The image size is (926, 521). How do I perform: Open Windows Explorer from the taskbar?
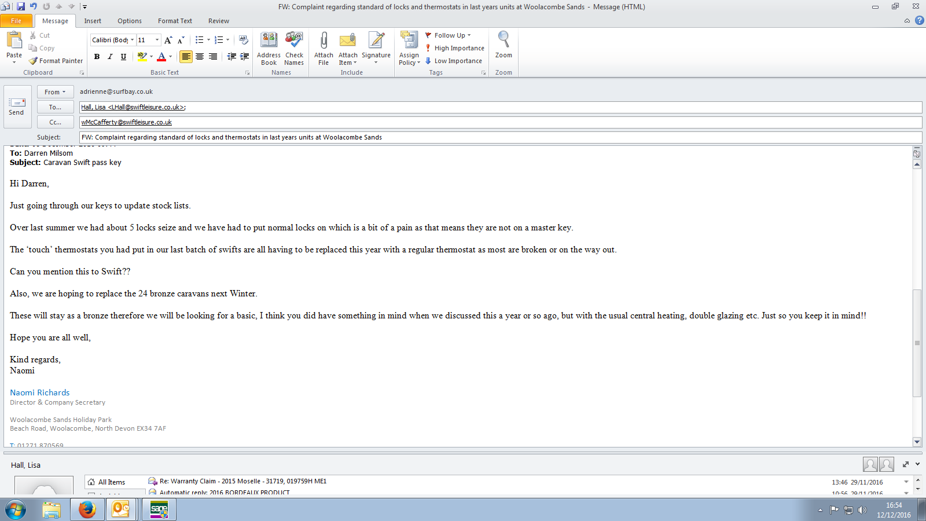[x=52, y=509]
